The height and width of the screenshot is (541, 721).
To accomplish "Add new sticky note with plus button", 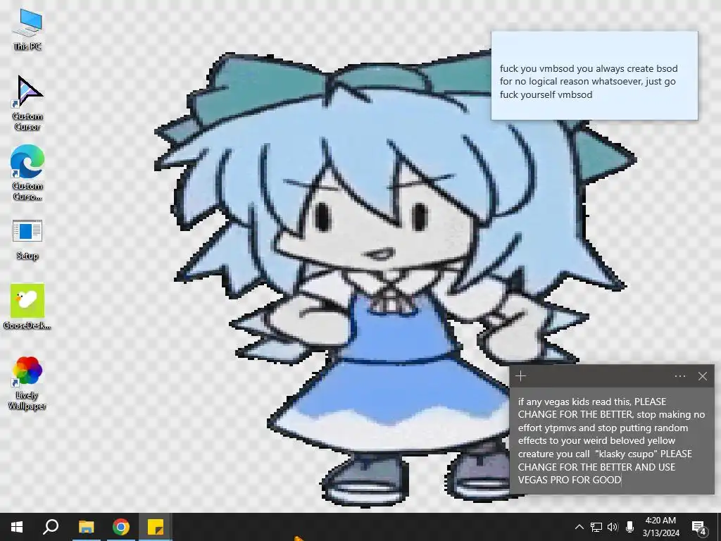I will click(520, 376).
